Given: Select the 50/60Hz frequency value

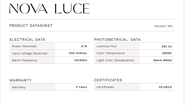Looking at the screenshot, I should (x=81, y=60).
